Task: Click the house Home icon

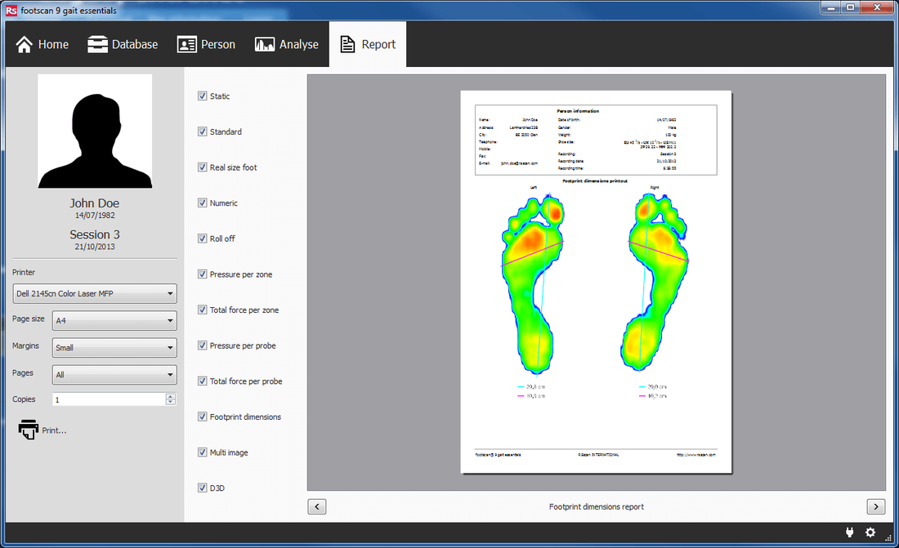Action: (24, 44)
